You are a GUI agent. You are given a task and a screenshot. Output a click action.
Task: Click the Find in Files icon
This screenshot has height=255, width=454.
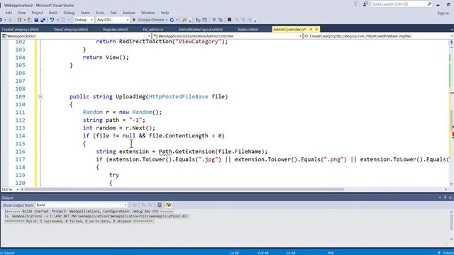184,20
